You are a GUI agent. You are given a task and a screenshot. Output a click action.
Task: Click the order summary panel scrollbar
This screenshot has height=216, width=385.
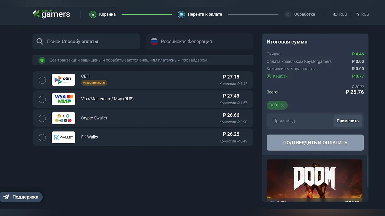[x=368, y=171]
